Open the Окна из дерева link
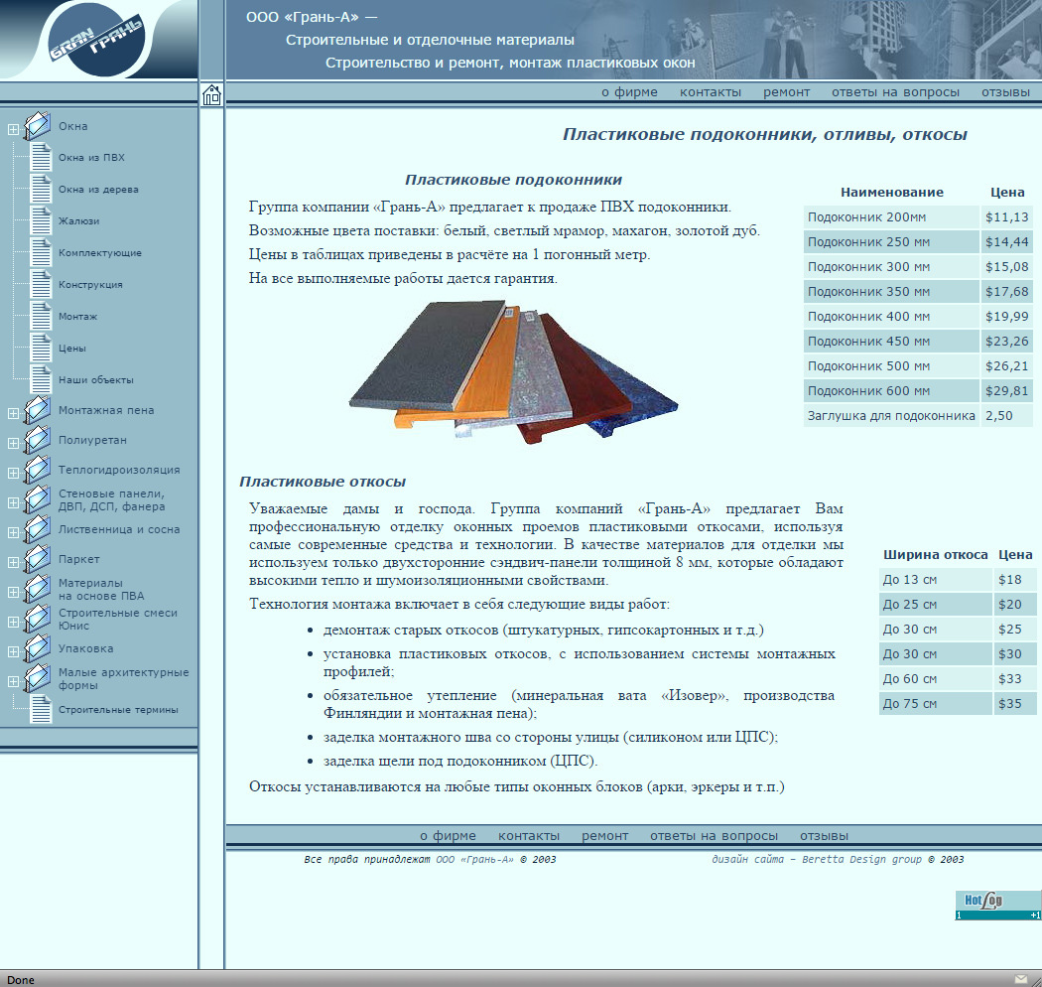The width and height of the screenshot is (1042, 987). (98, 190)
